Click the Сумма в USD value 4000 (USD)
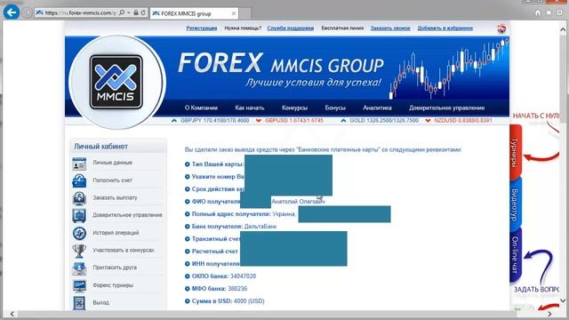The height and width of the screenshot is (320, 569). [249, 300]
